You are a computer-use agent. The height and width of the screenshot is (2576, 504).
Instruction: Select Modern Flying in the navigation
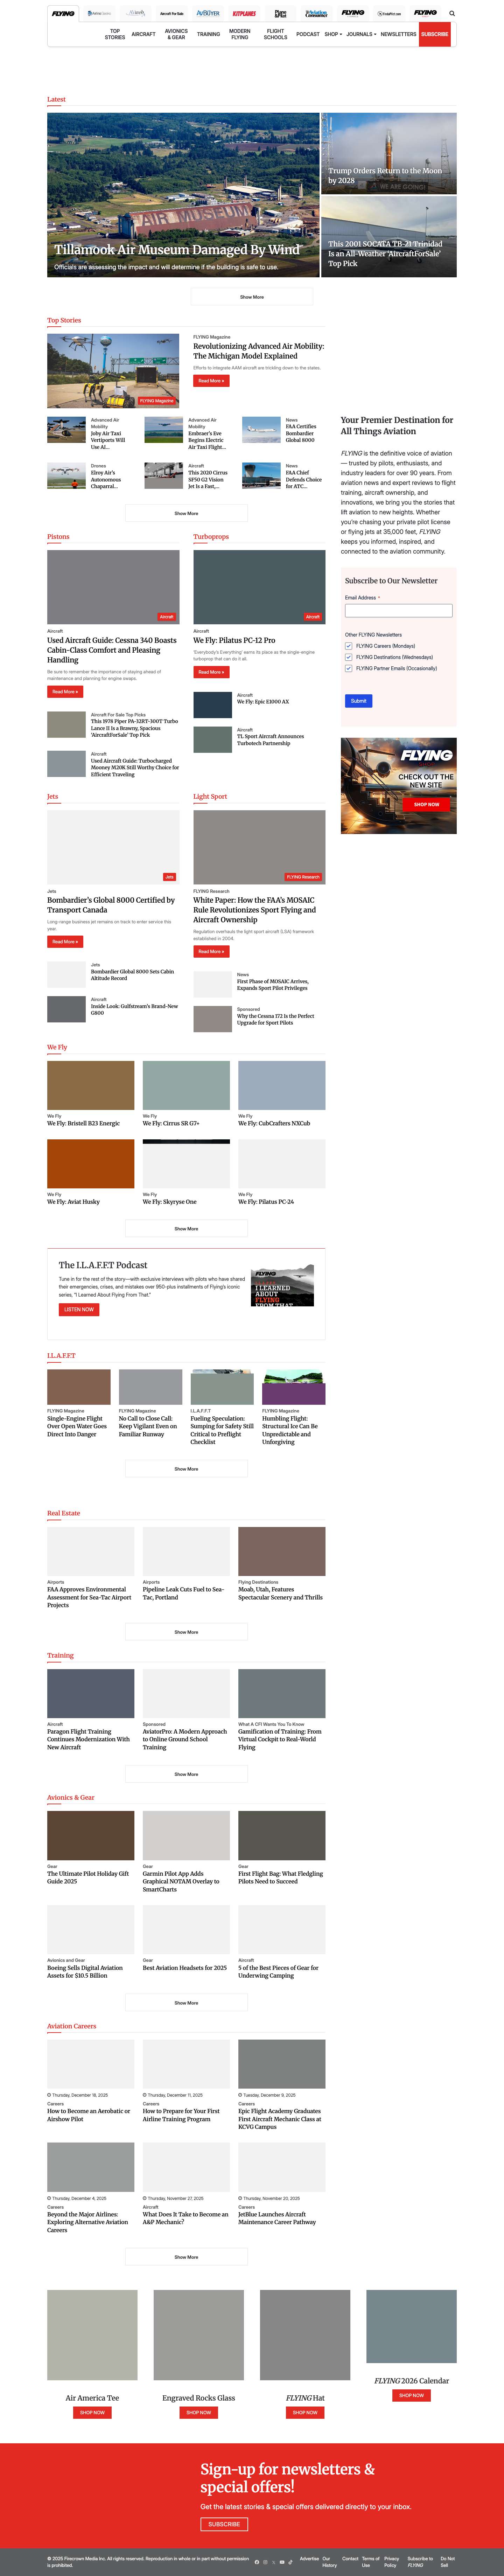point(240,34)
